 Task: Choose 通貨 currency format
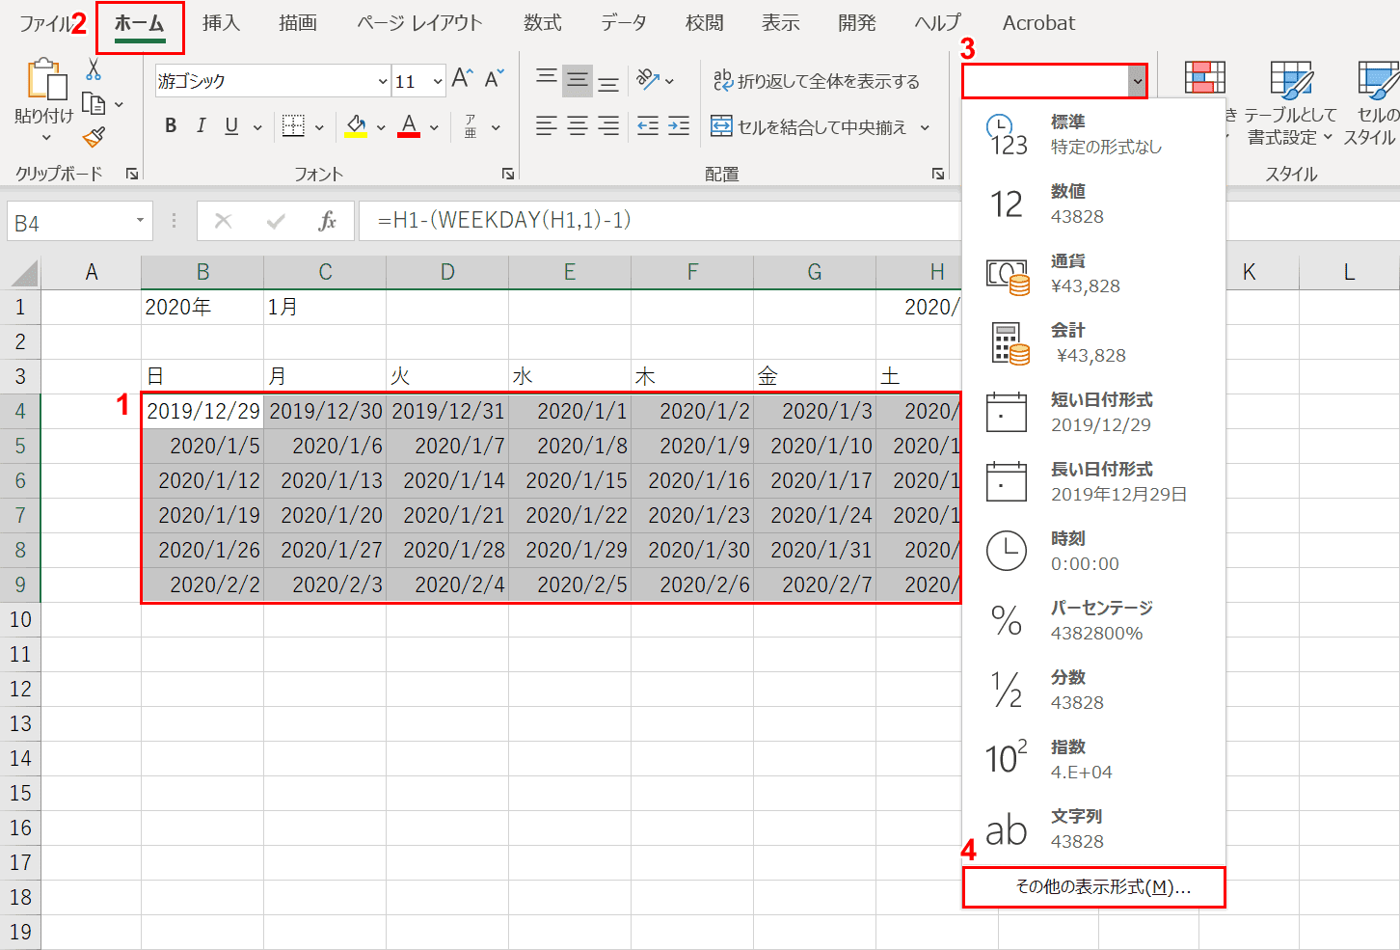1093,273
